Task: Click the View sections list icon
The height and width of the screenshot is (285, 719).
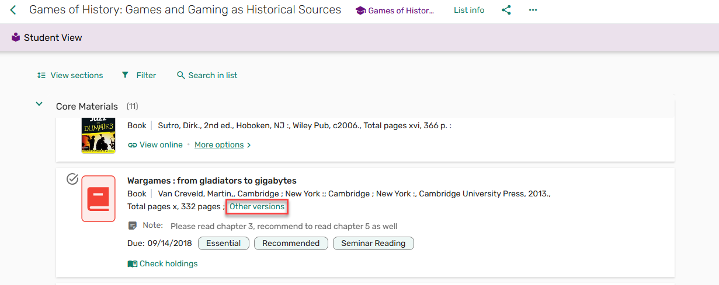Action: coord(41,75)
